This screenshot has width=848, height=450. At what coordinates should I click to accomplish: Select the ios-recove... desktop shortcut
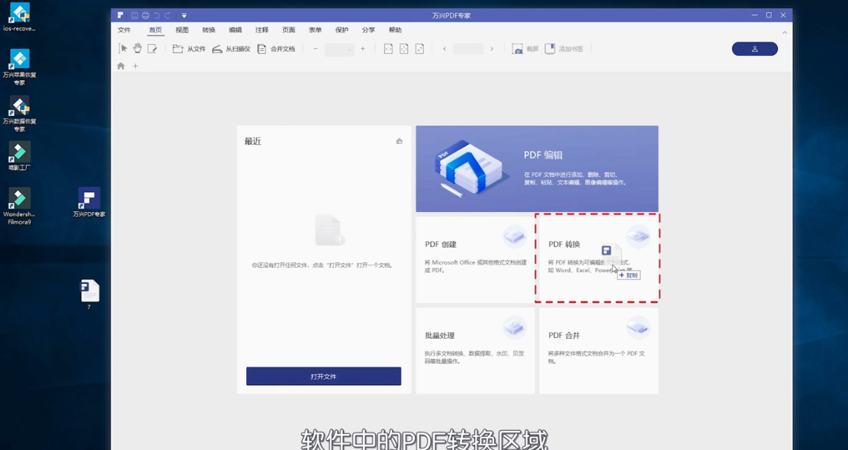pyautogui.click(x=20, y=18)
